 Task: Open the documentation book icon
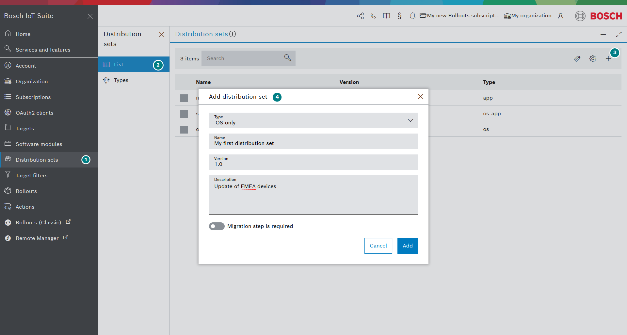[x=386, y=16]
